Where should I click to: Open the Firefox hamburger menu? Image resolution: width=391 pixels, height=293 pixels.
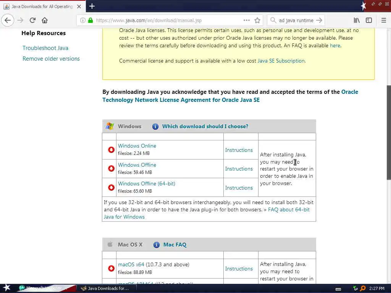point(384,20)
